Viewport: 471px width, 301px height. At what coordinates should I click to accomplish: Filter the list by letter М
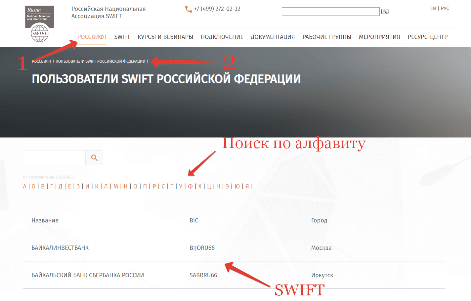116,186
